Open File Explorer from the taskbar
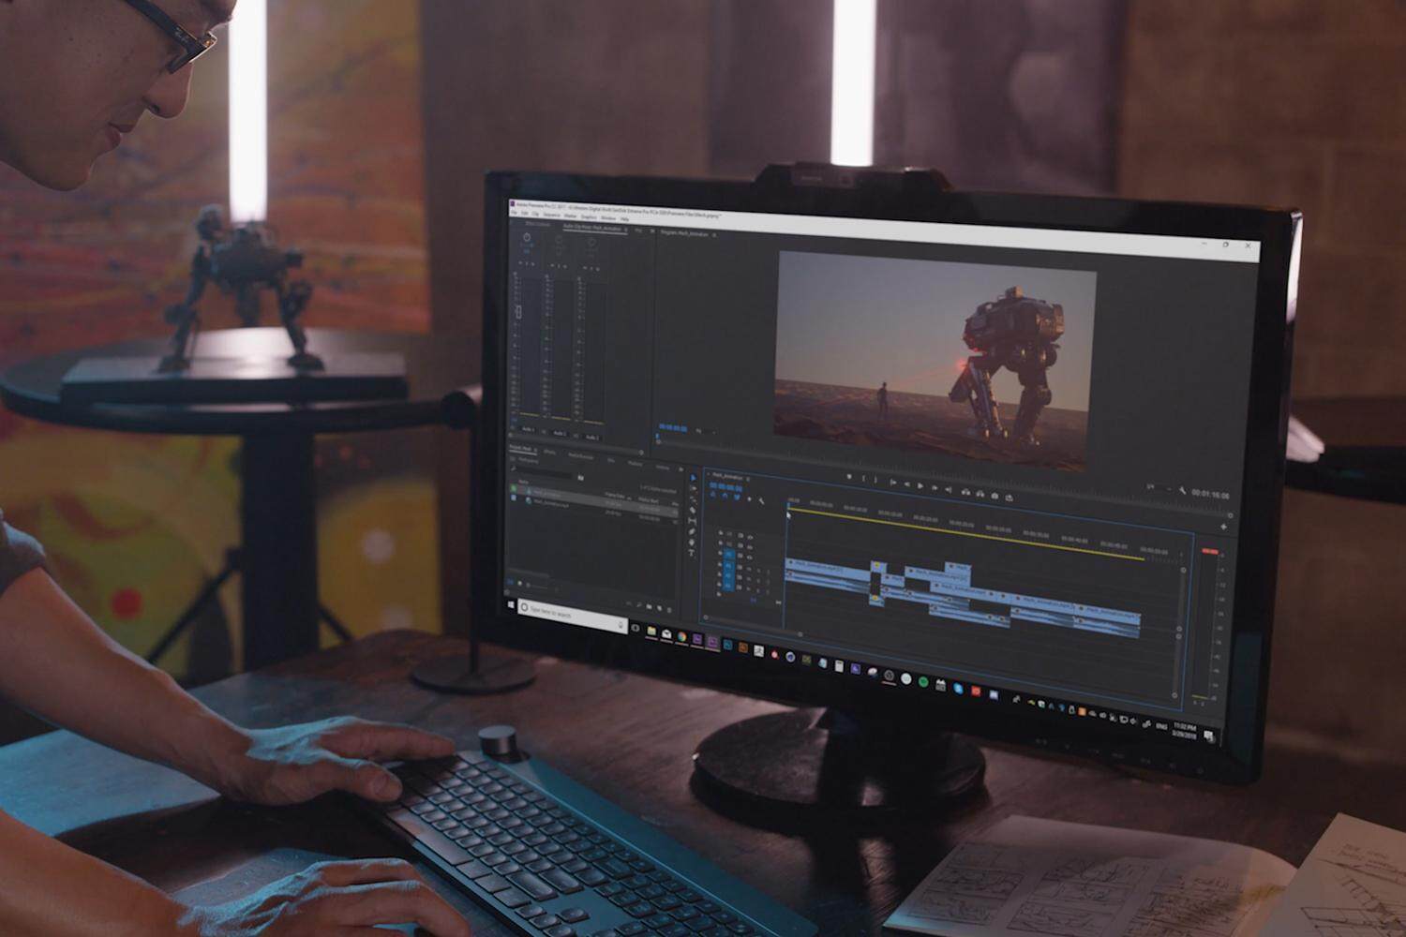 (651, 631)
